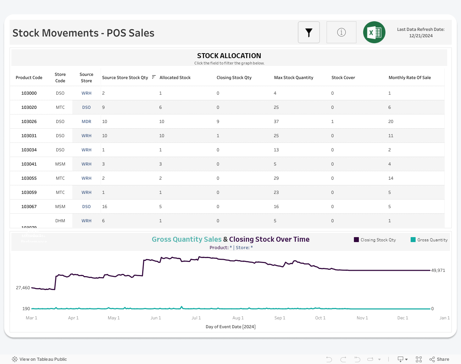
Task: Click the refresh/replay icon in footer
Action: pyautogui.click(x=370, y=359)
